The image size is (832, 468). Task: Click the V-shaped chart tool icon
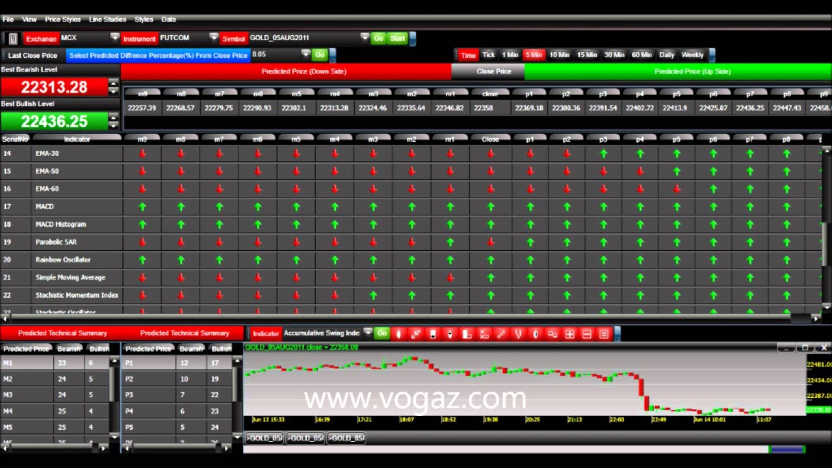517,333
